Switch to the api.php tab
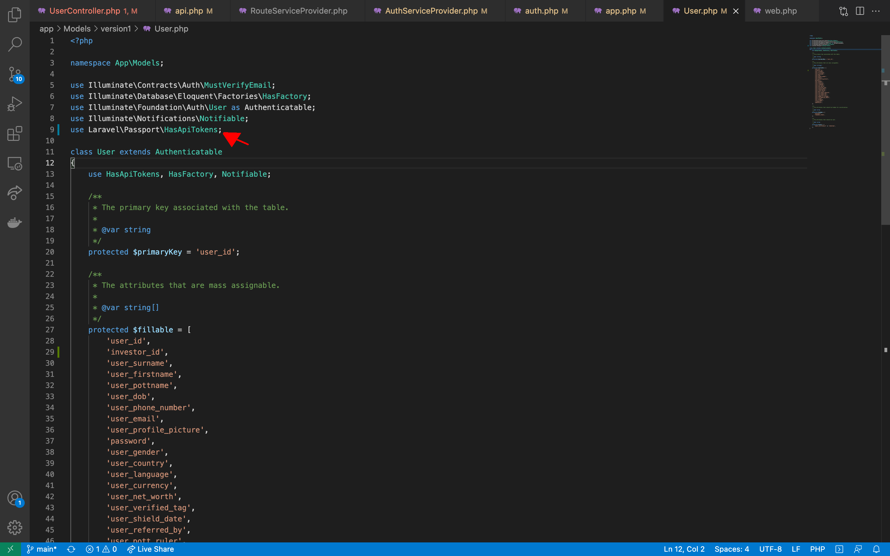The image size is (890, 556). pyautogui.click(x=193, y=11)
